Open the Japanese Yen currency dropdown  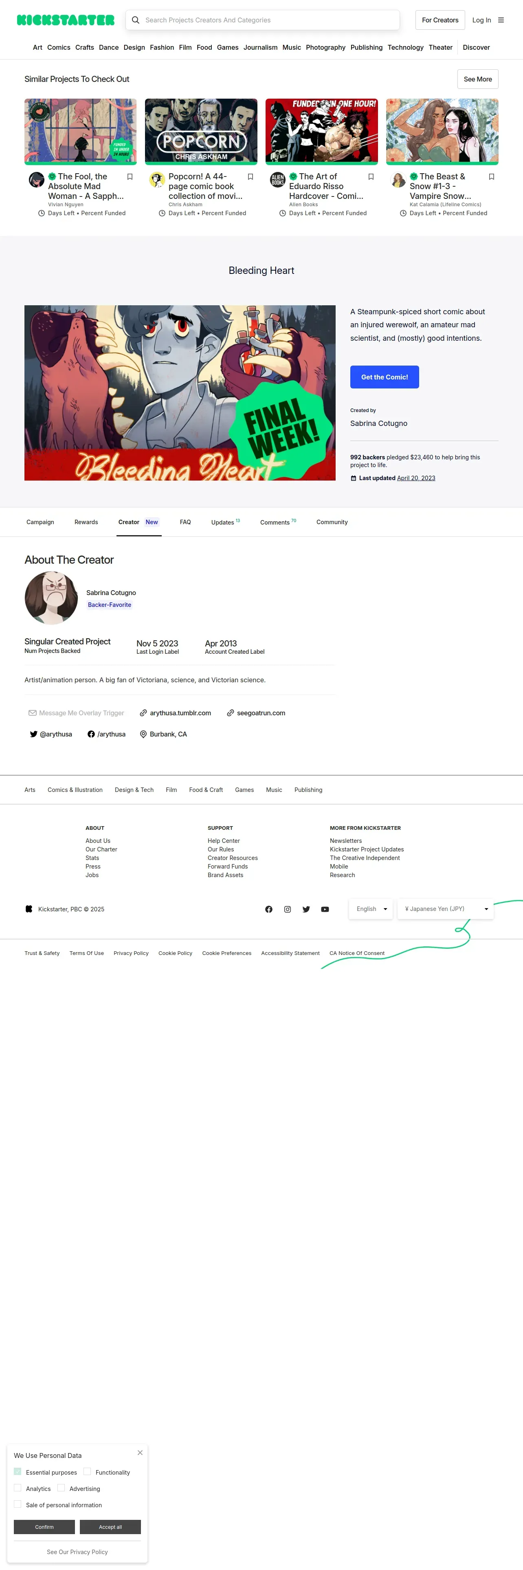coord(445,909)
